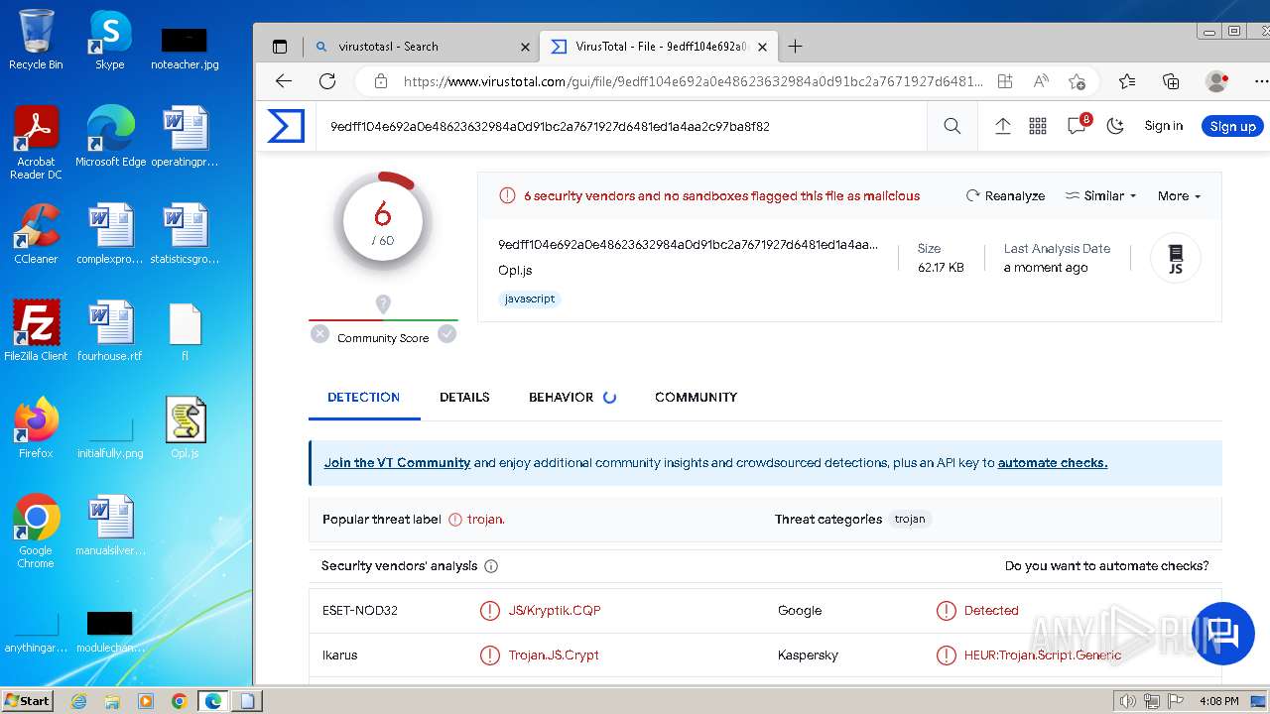Add this page to favorites star icon
The height and width of the screenshot is (714, 1270).
[x=1078, y=81]
